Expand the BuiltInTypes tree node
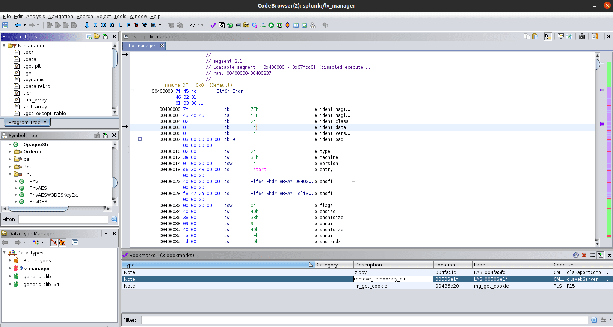The image size is (613, 327). [x=10, y=260]
